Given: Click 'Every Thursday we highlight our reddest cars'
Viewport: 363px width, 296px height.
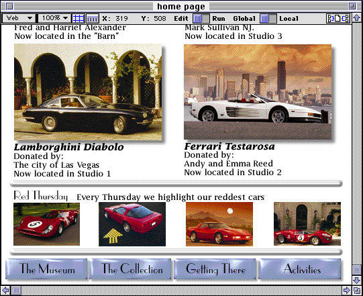Looking at the screenshot, I should click(x=170, y=197).
